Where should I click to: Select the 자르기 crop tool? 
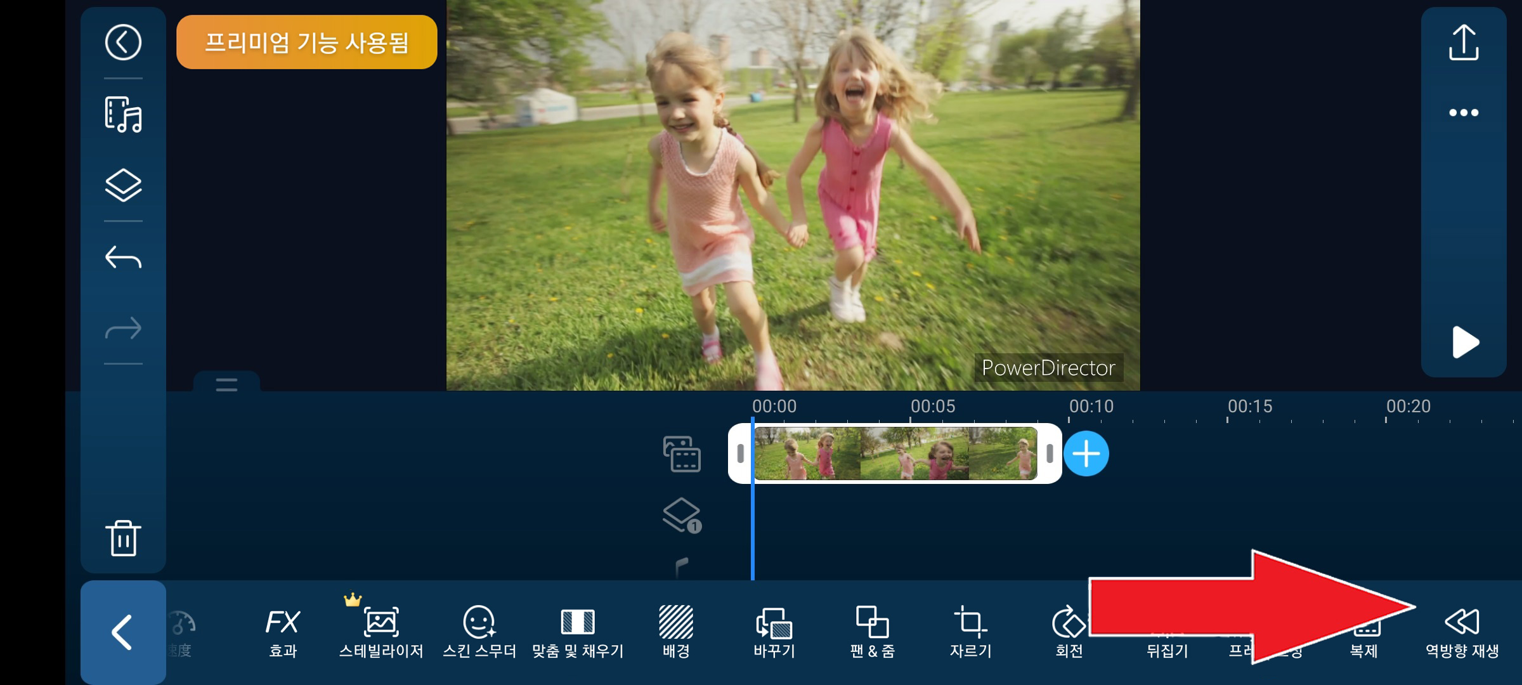point(970,631)
